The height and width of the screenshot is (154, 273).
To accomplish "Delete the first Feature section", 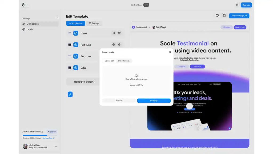I will tap(119, 45).
